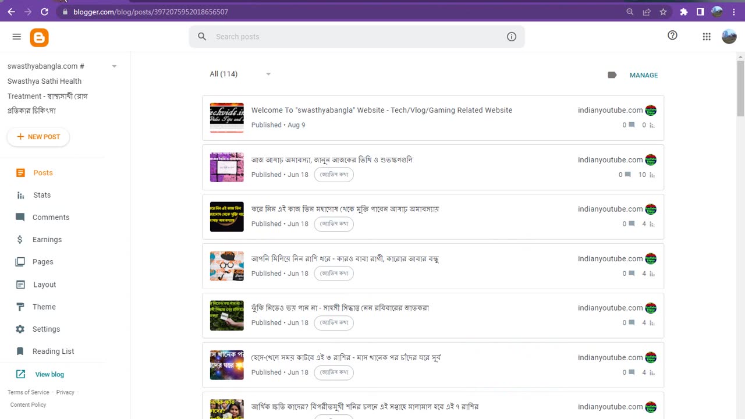
Task: Open the Google account avatar
Action: (x=729, y=37)
